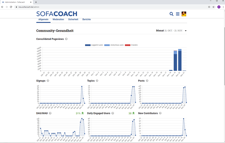Click help icon beside Topics

tap(97, 81)
